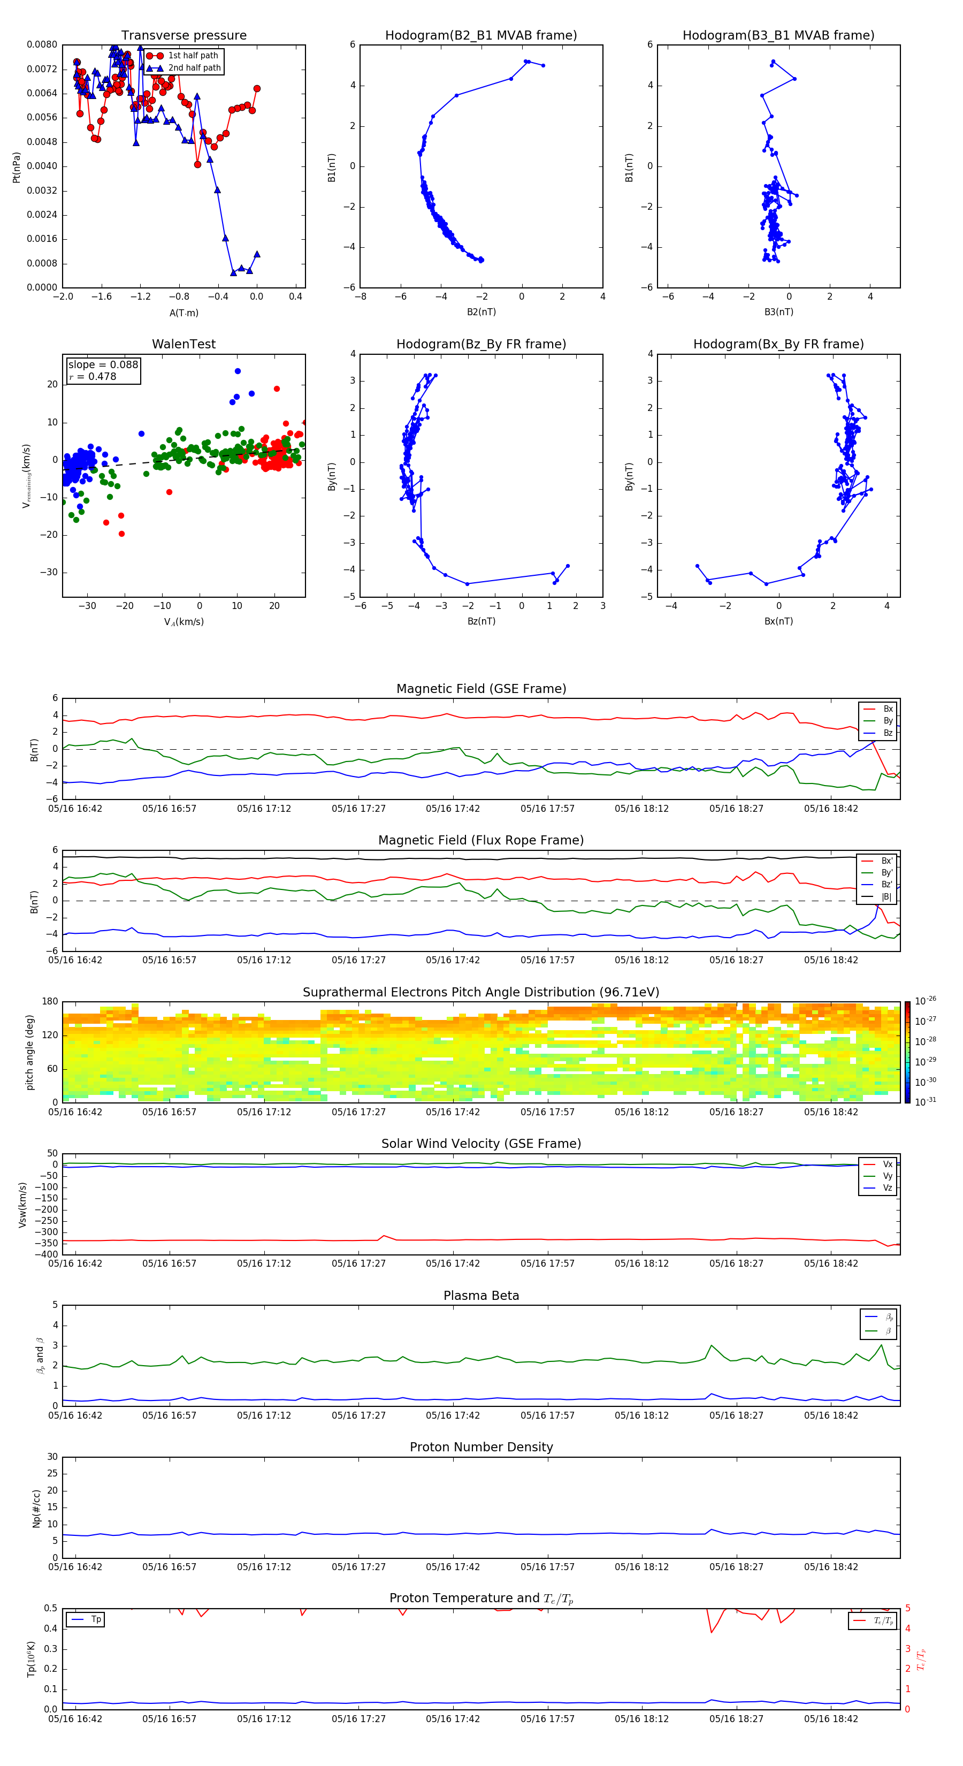Click the 'Plasma Beta' plot title
This screenshot has width=963, height=1766.
click(481, 1296)
